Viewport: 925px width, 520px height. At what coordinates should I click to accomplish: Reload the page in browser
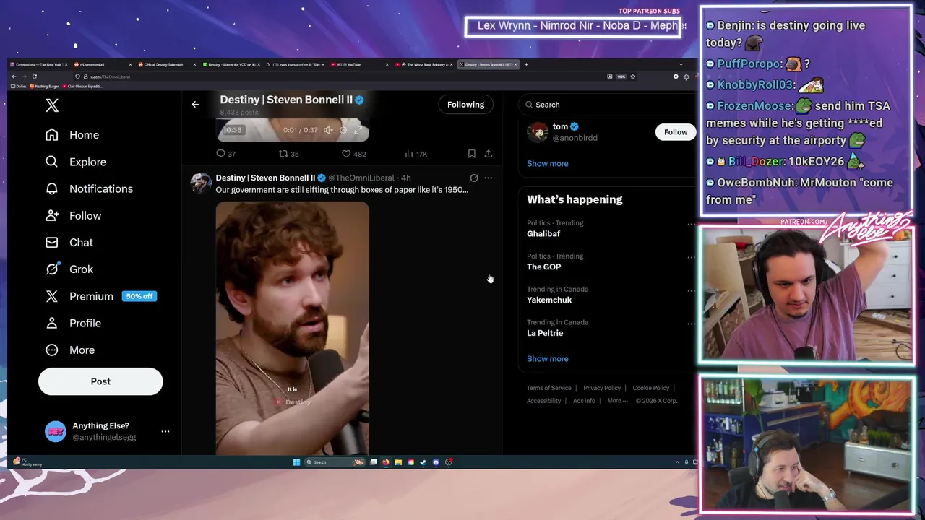(x=34, y=77)
